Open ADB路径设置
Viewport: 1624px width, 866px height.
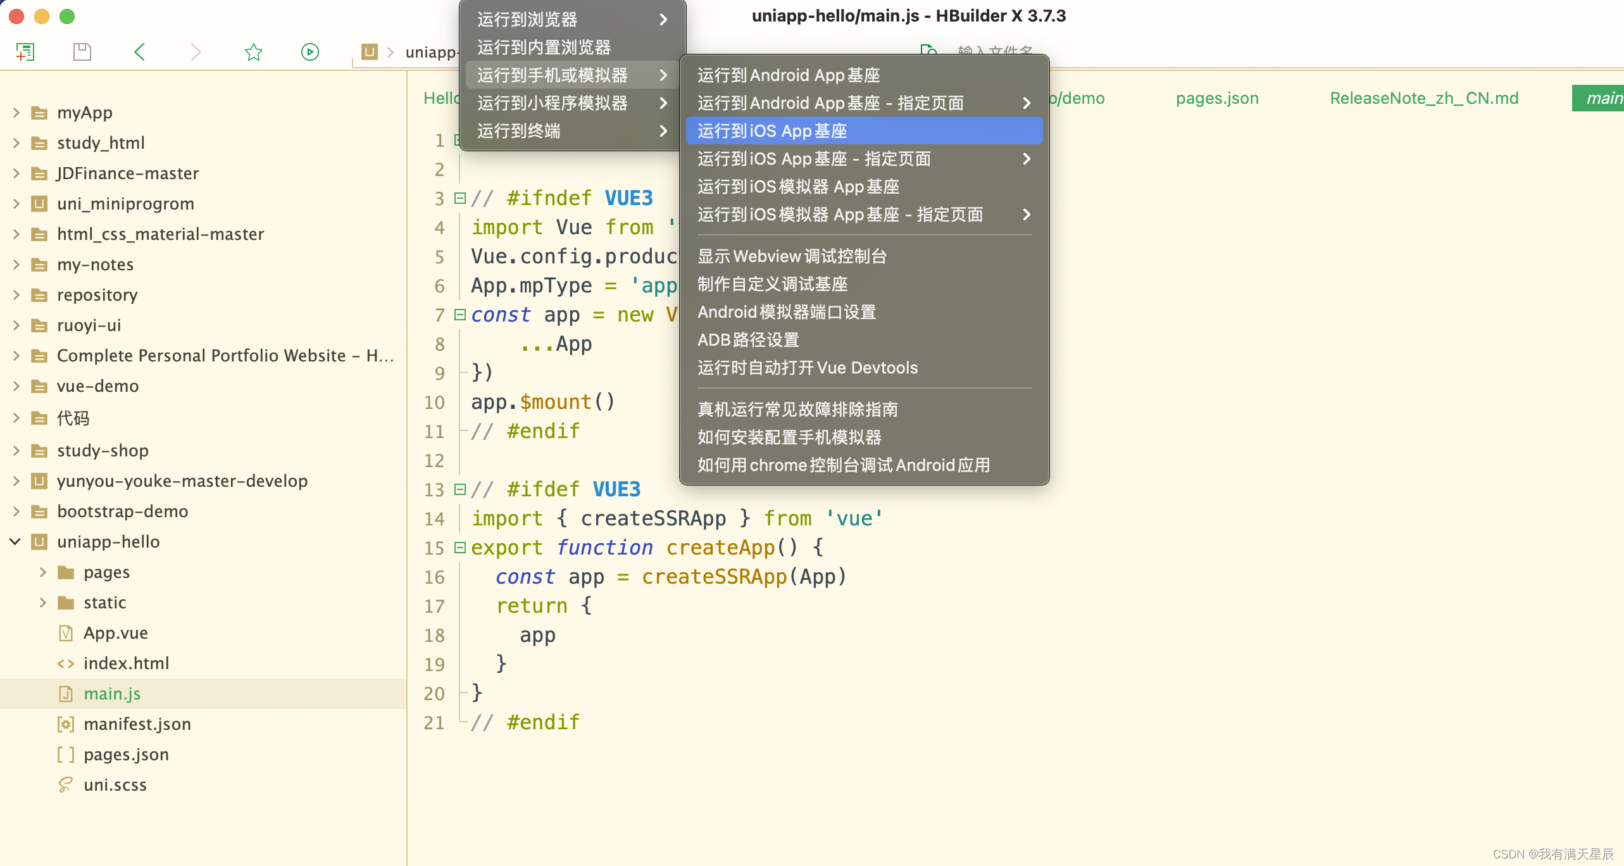tap(864, 339)
